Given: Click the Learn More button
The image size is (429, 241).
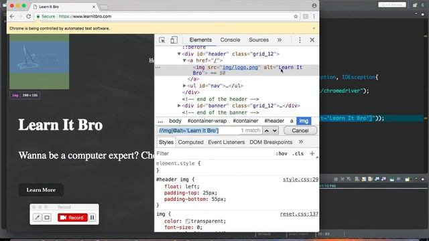Looking at the screenshot, I should 41,190.
